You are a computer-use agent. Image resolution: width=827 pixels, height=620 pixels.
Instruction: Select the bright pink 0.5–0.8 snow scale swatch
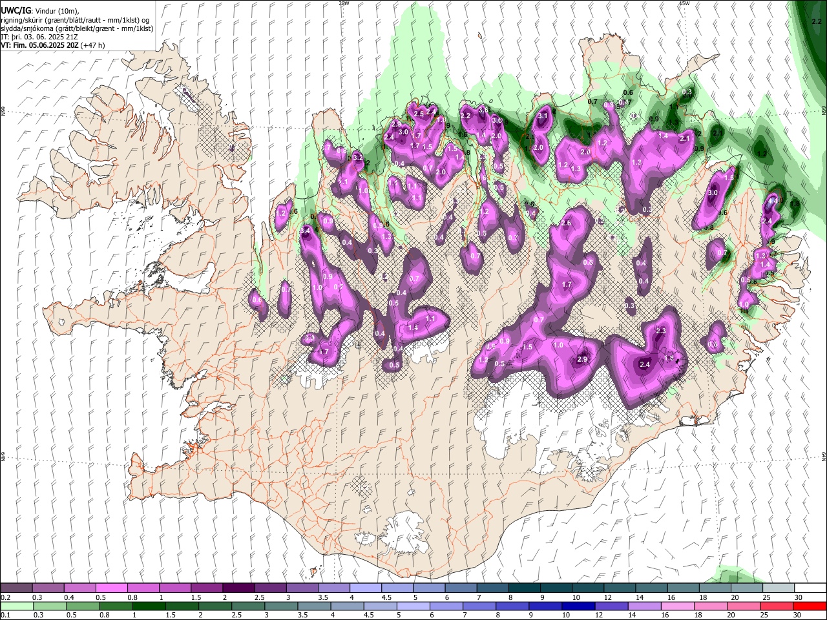[x=111, y=588]
